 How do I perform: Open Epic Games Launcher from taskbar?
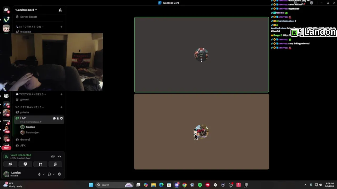[246, 185]
